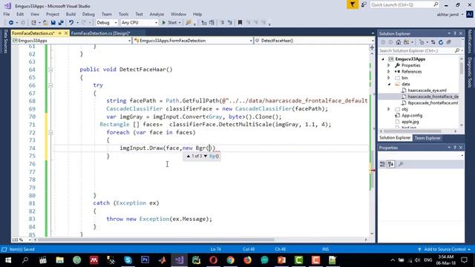475x267 pixels.
Task: Open the Analyze menu
Action: [157, 14]
